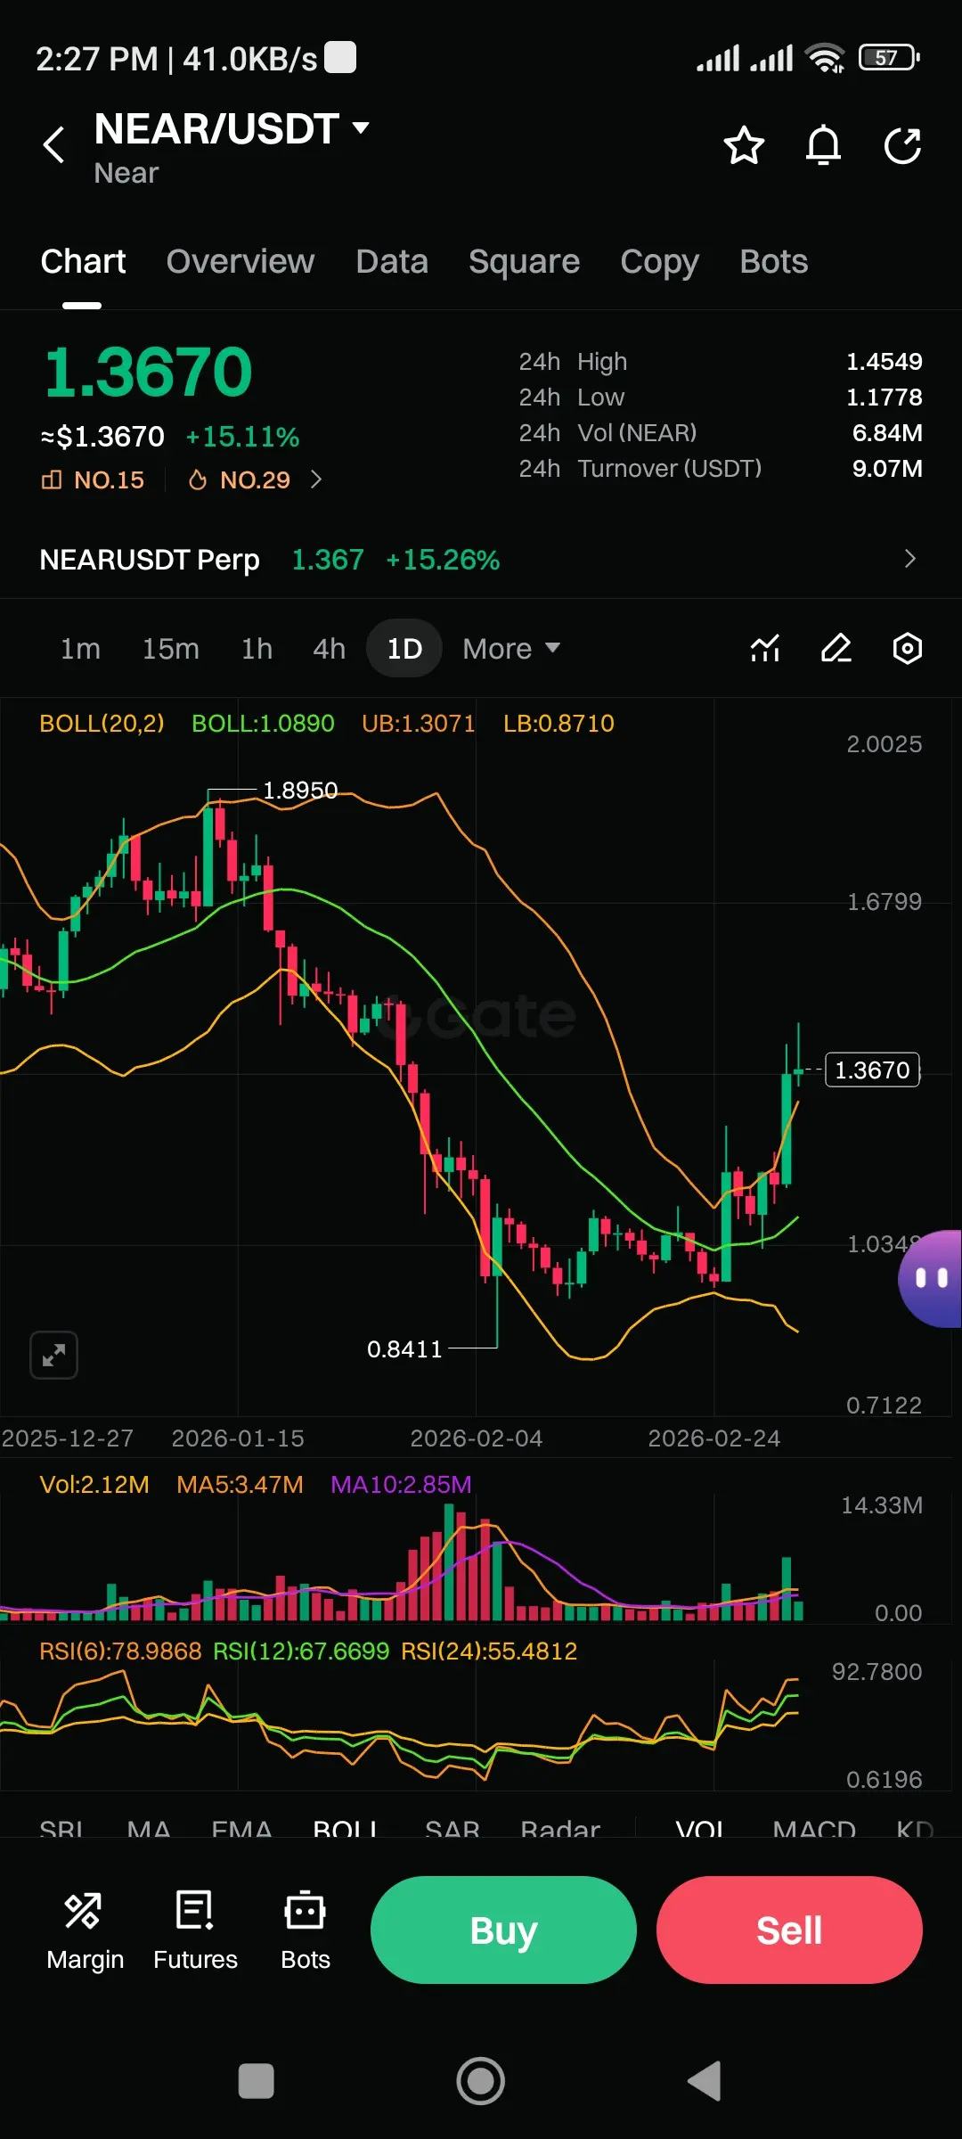The height and width of the screenshot is (2139, 962).
Task: Tap Android back triangle
Action: [x=705, y=2082]
